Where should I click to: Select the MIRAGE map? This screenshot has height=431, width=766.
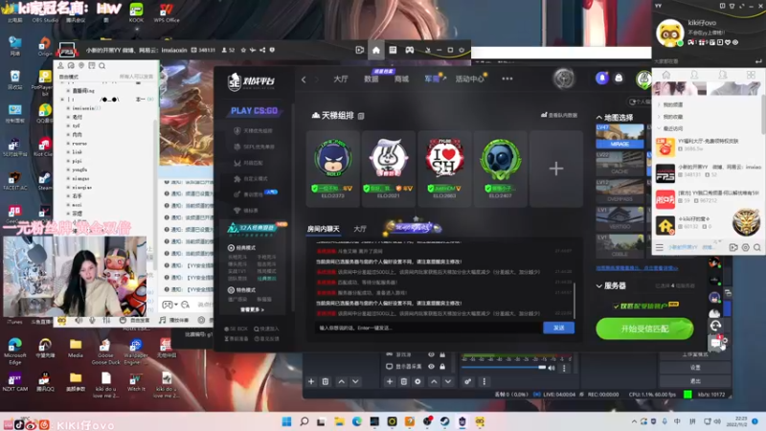620,136
